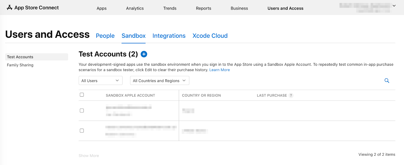This screenshot has width=404, height=165.
Task: Click the Show More button
Action: tap(89, 156)
